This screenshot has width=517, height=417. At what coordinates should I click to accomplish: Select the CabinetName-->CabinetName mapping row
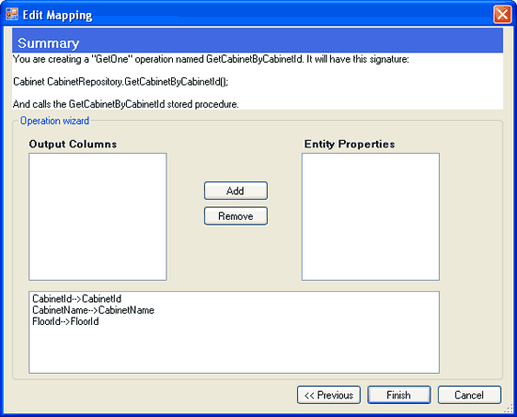click(93, 310)
